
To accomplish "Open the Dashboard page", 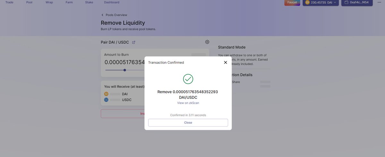I will pos(112,2).
